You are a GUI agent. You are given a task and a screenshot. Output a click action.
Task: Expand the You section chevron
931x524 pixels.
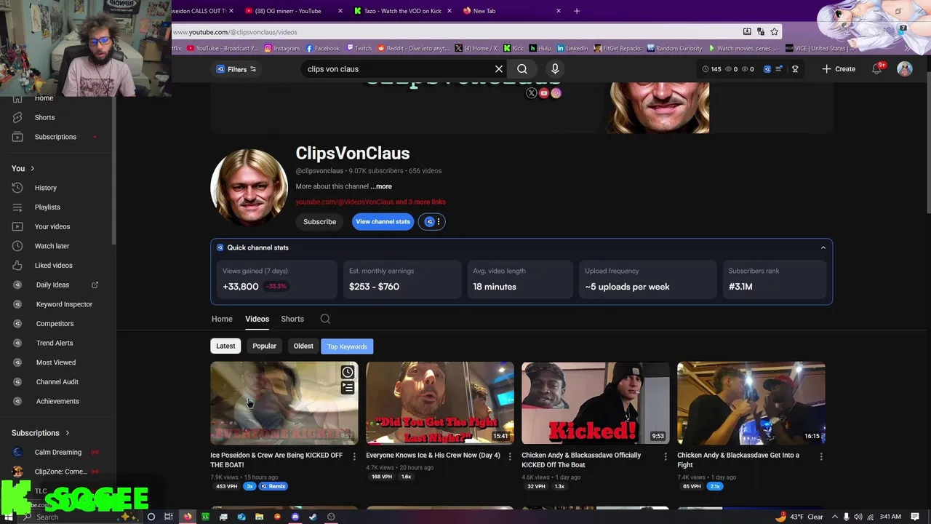point(32,169)
